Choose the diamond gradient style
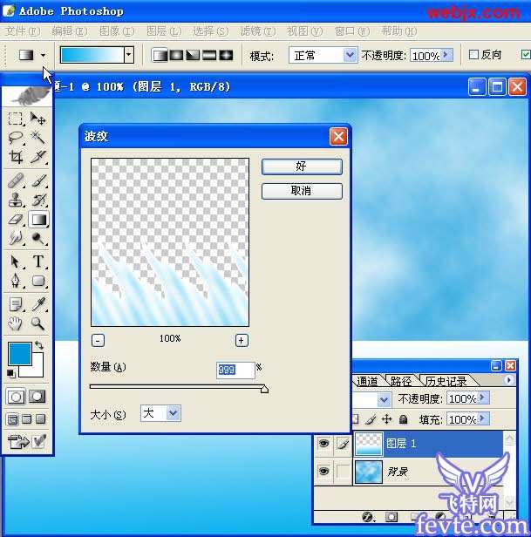Image resolution: width=531 pixels, height=537 pixels. [226, 55]
